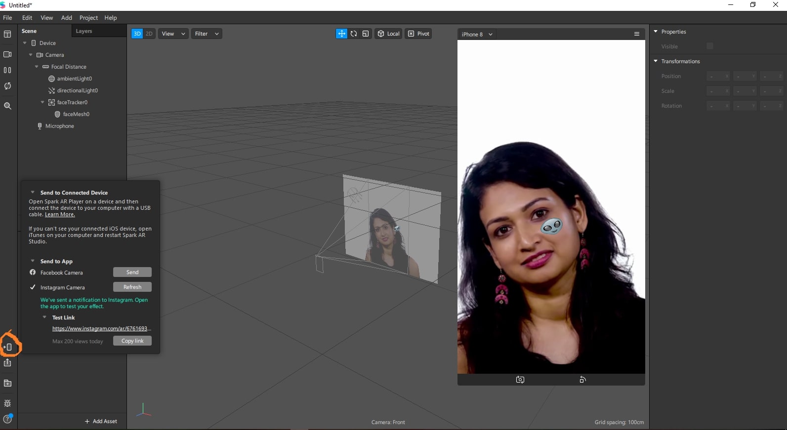Viewport: 787px width, 430px height.
Task: Open the iPhone 8 device dropdown
Action: pos(477,34)
